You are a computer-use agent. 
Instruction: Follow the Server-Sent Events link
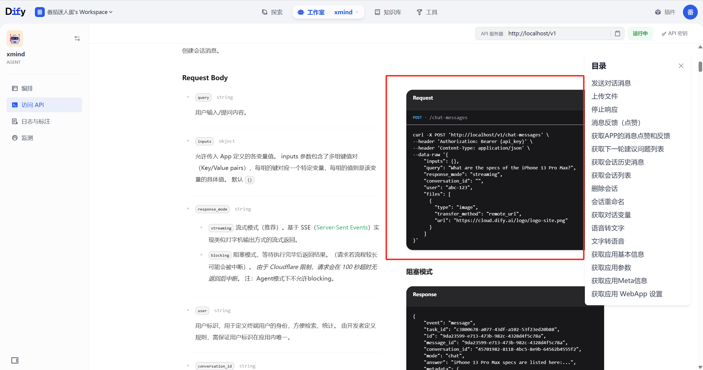342,227
